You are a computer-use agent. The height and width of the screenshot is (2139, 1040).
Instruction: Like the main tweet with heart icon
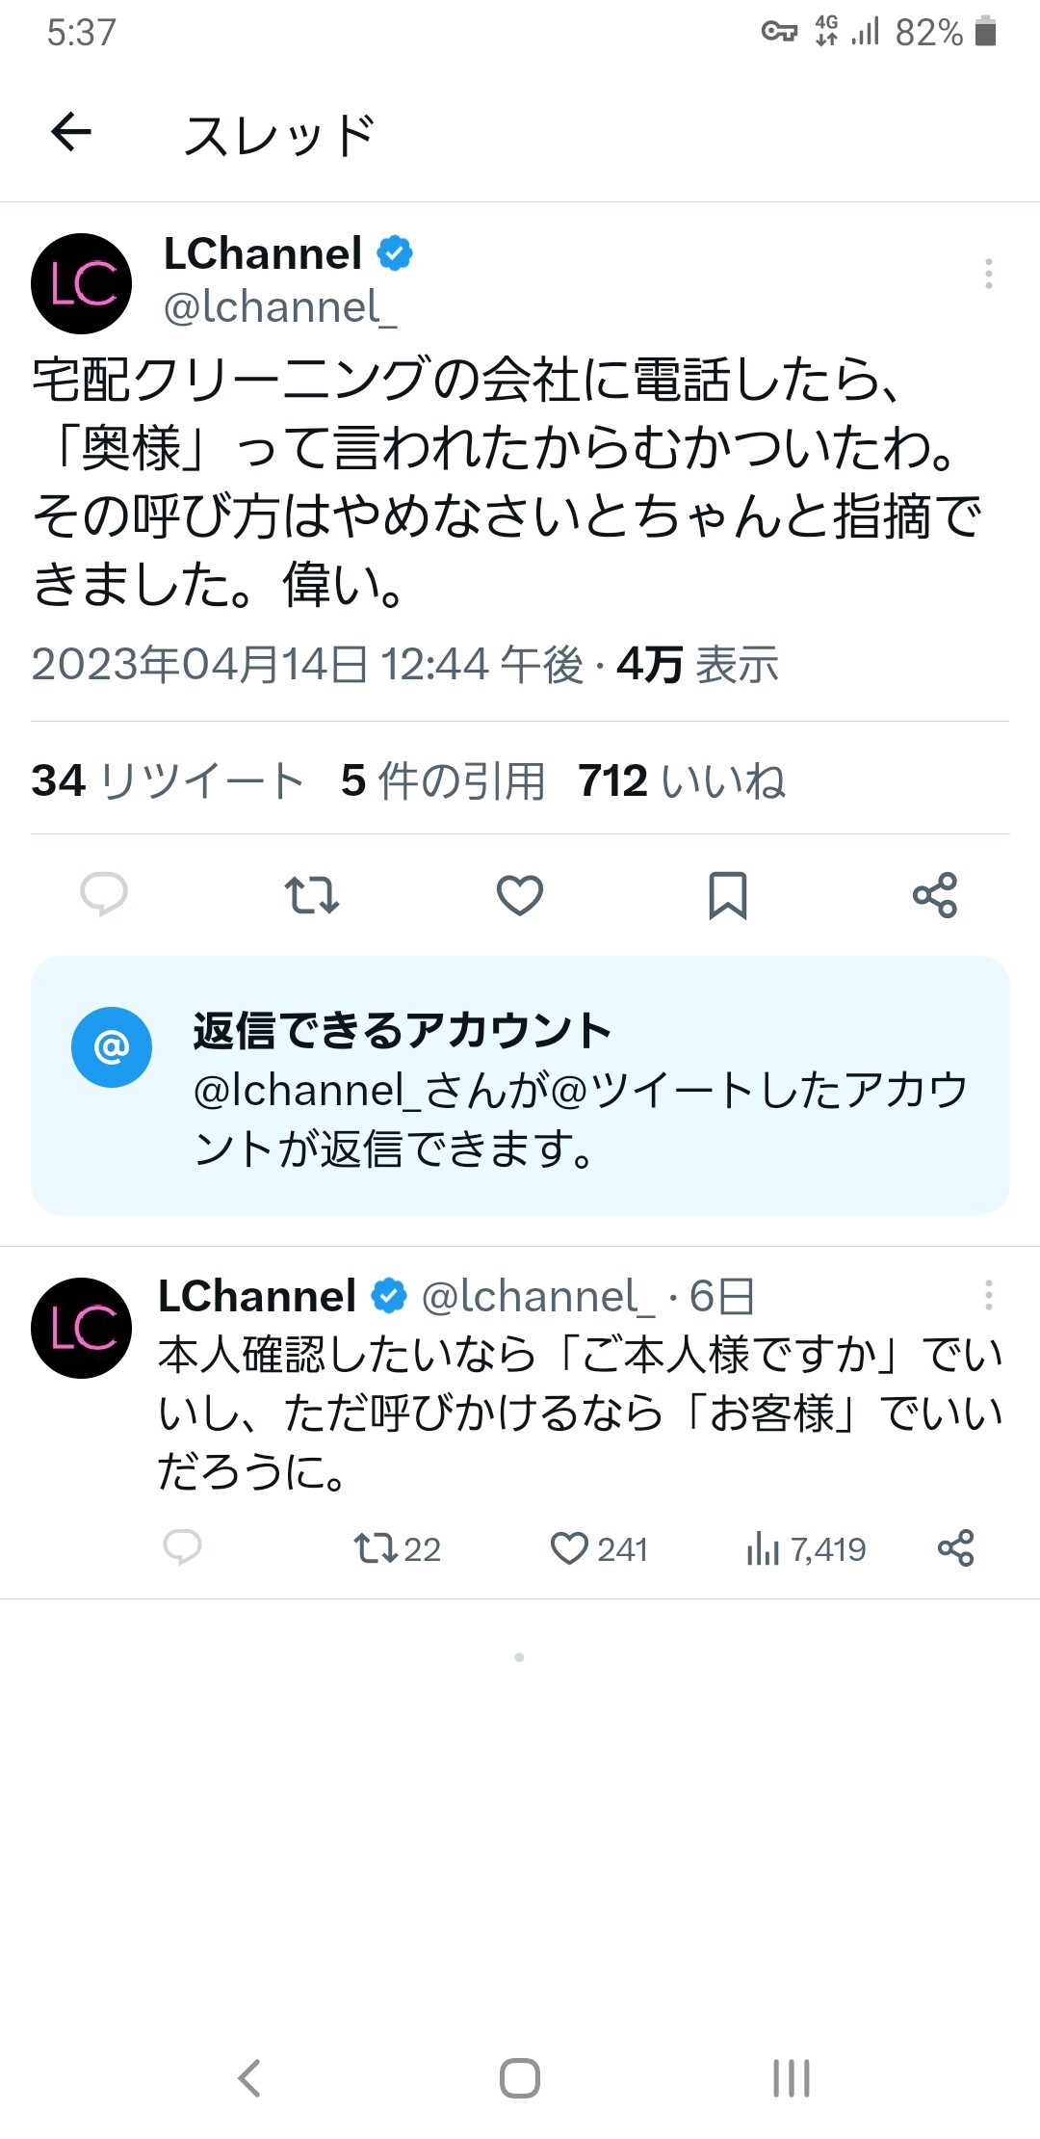tap(520, 894)
